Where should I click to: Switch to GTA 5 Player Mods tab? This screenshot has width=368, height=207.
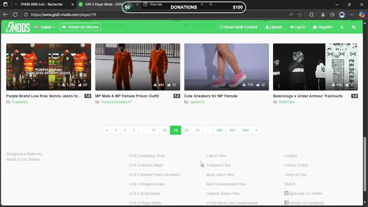tap(101, 5)
